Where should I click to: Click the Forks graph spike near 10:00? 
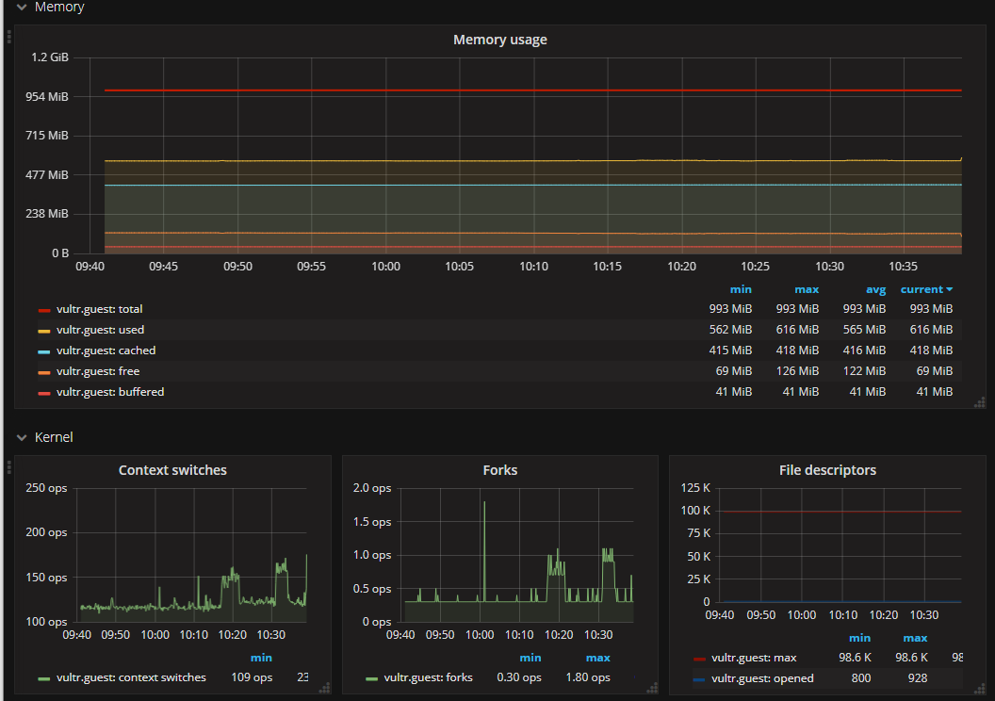coord(484,549)
